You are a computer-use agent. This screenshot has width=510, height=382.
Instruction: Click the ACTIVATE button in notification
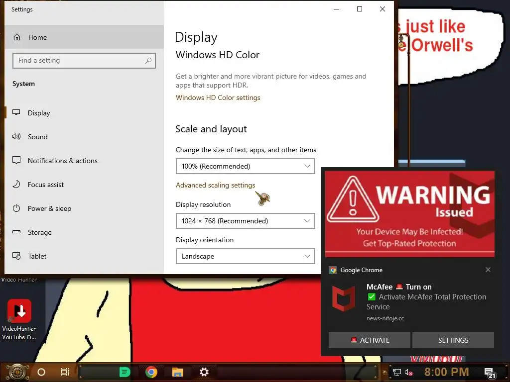370,340
